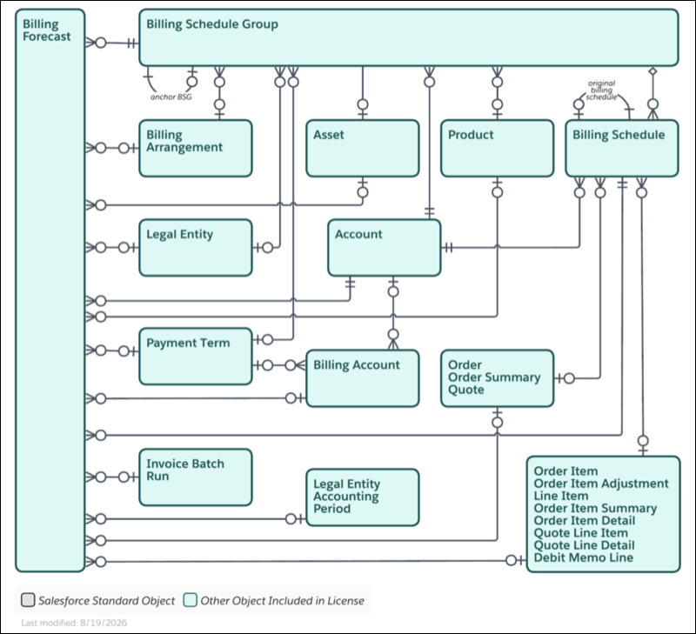The width and height of the screenshot is (696, 634).
Task: Click 'Line Item' text in list box
Action: point(561,496)
